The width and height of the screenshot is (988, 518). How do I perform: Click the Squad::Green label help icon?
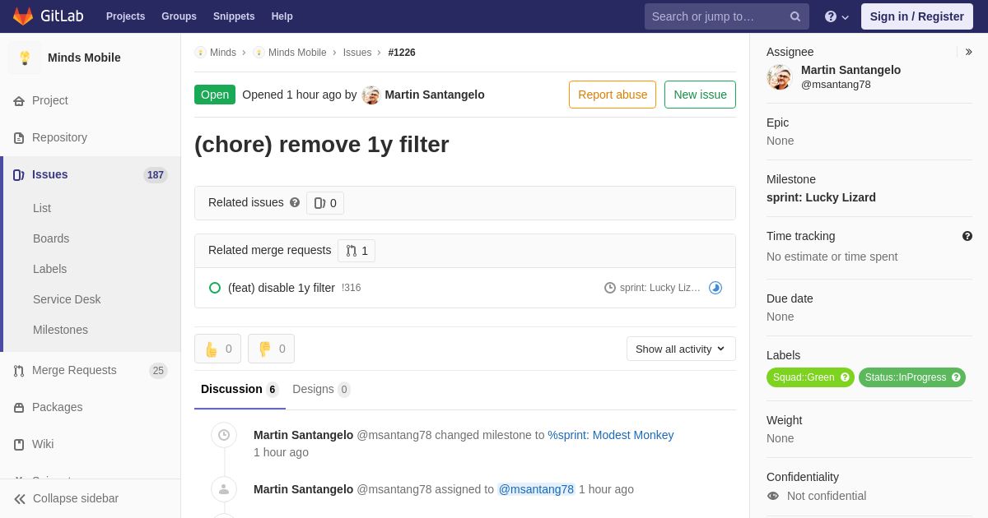[845, 377]
